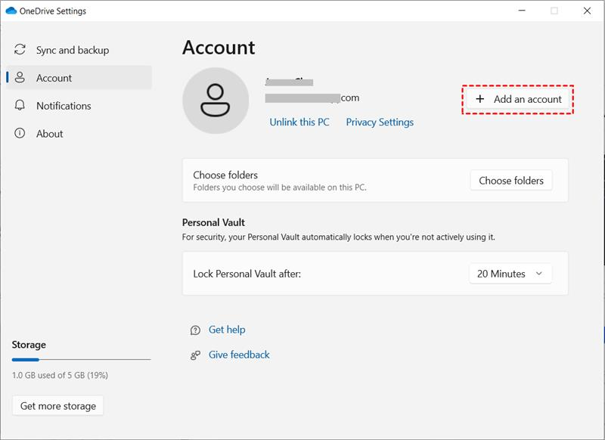Click the bell icon in sidebar
This screenshot has width=605, height=440.
coord(20,105)
